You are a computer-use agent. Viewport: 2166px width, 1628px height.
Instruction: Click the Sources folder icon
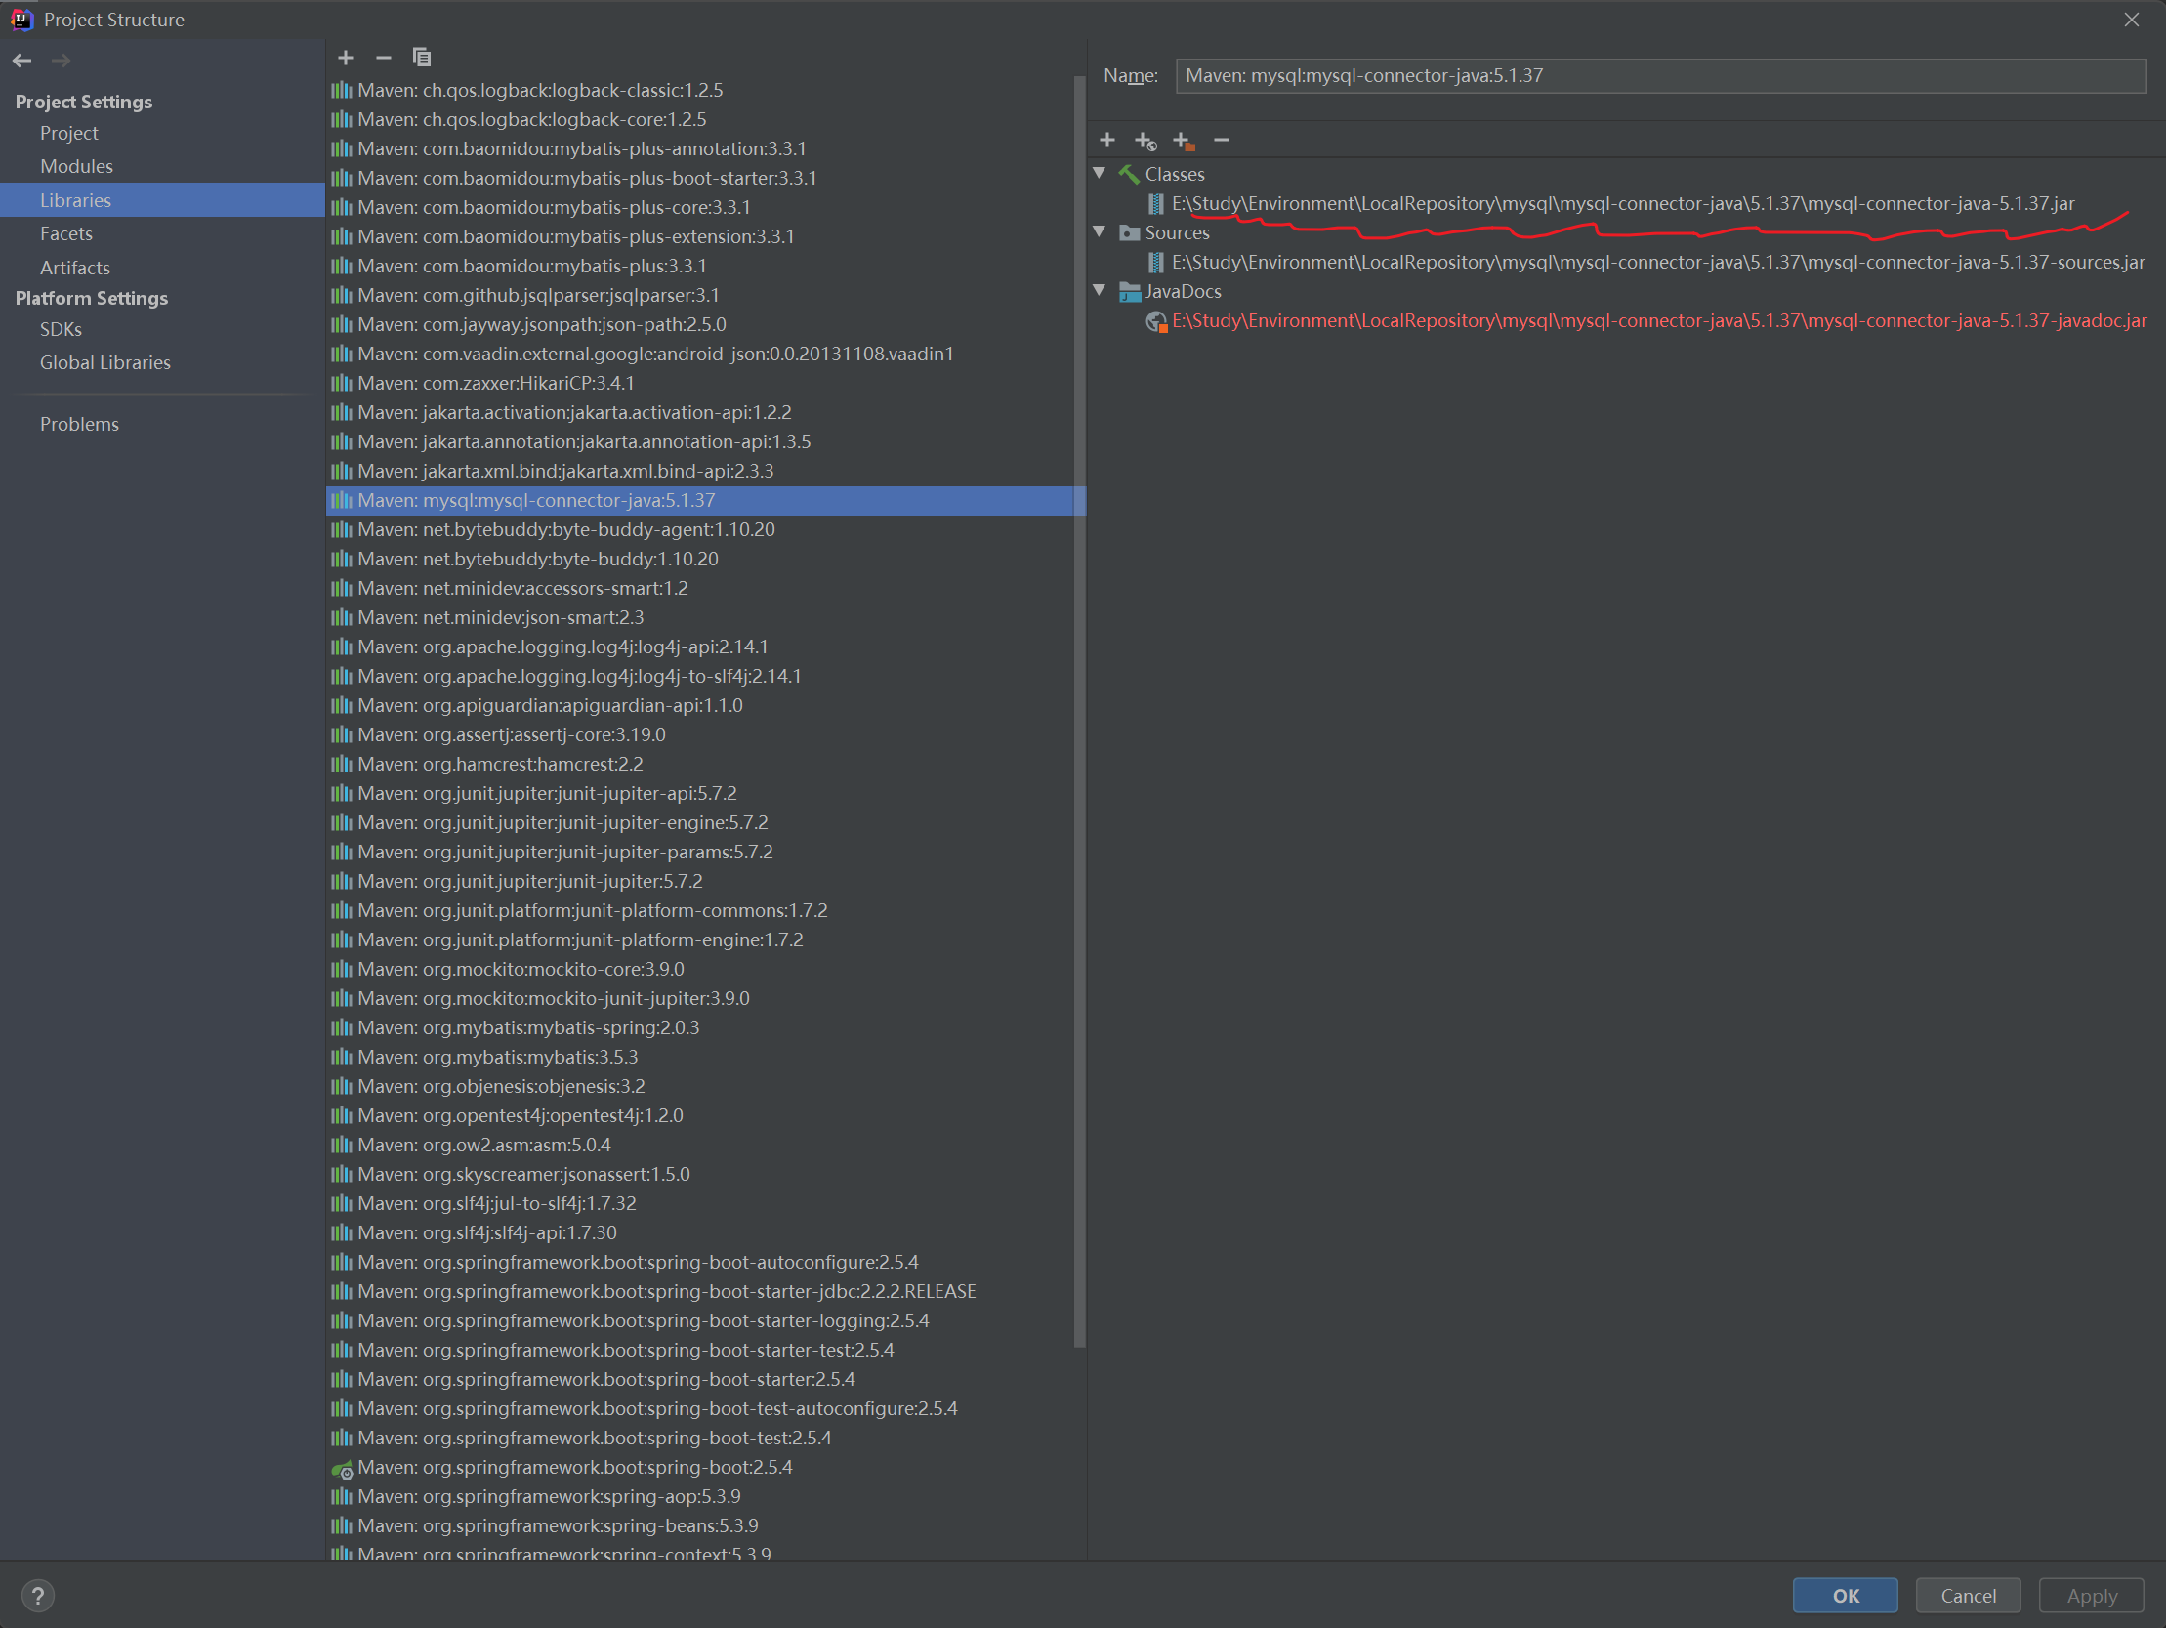pos(1129,233)
